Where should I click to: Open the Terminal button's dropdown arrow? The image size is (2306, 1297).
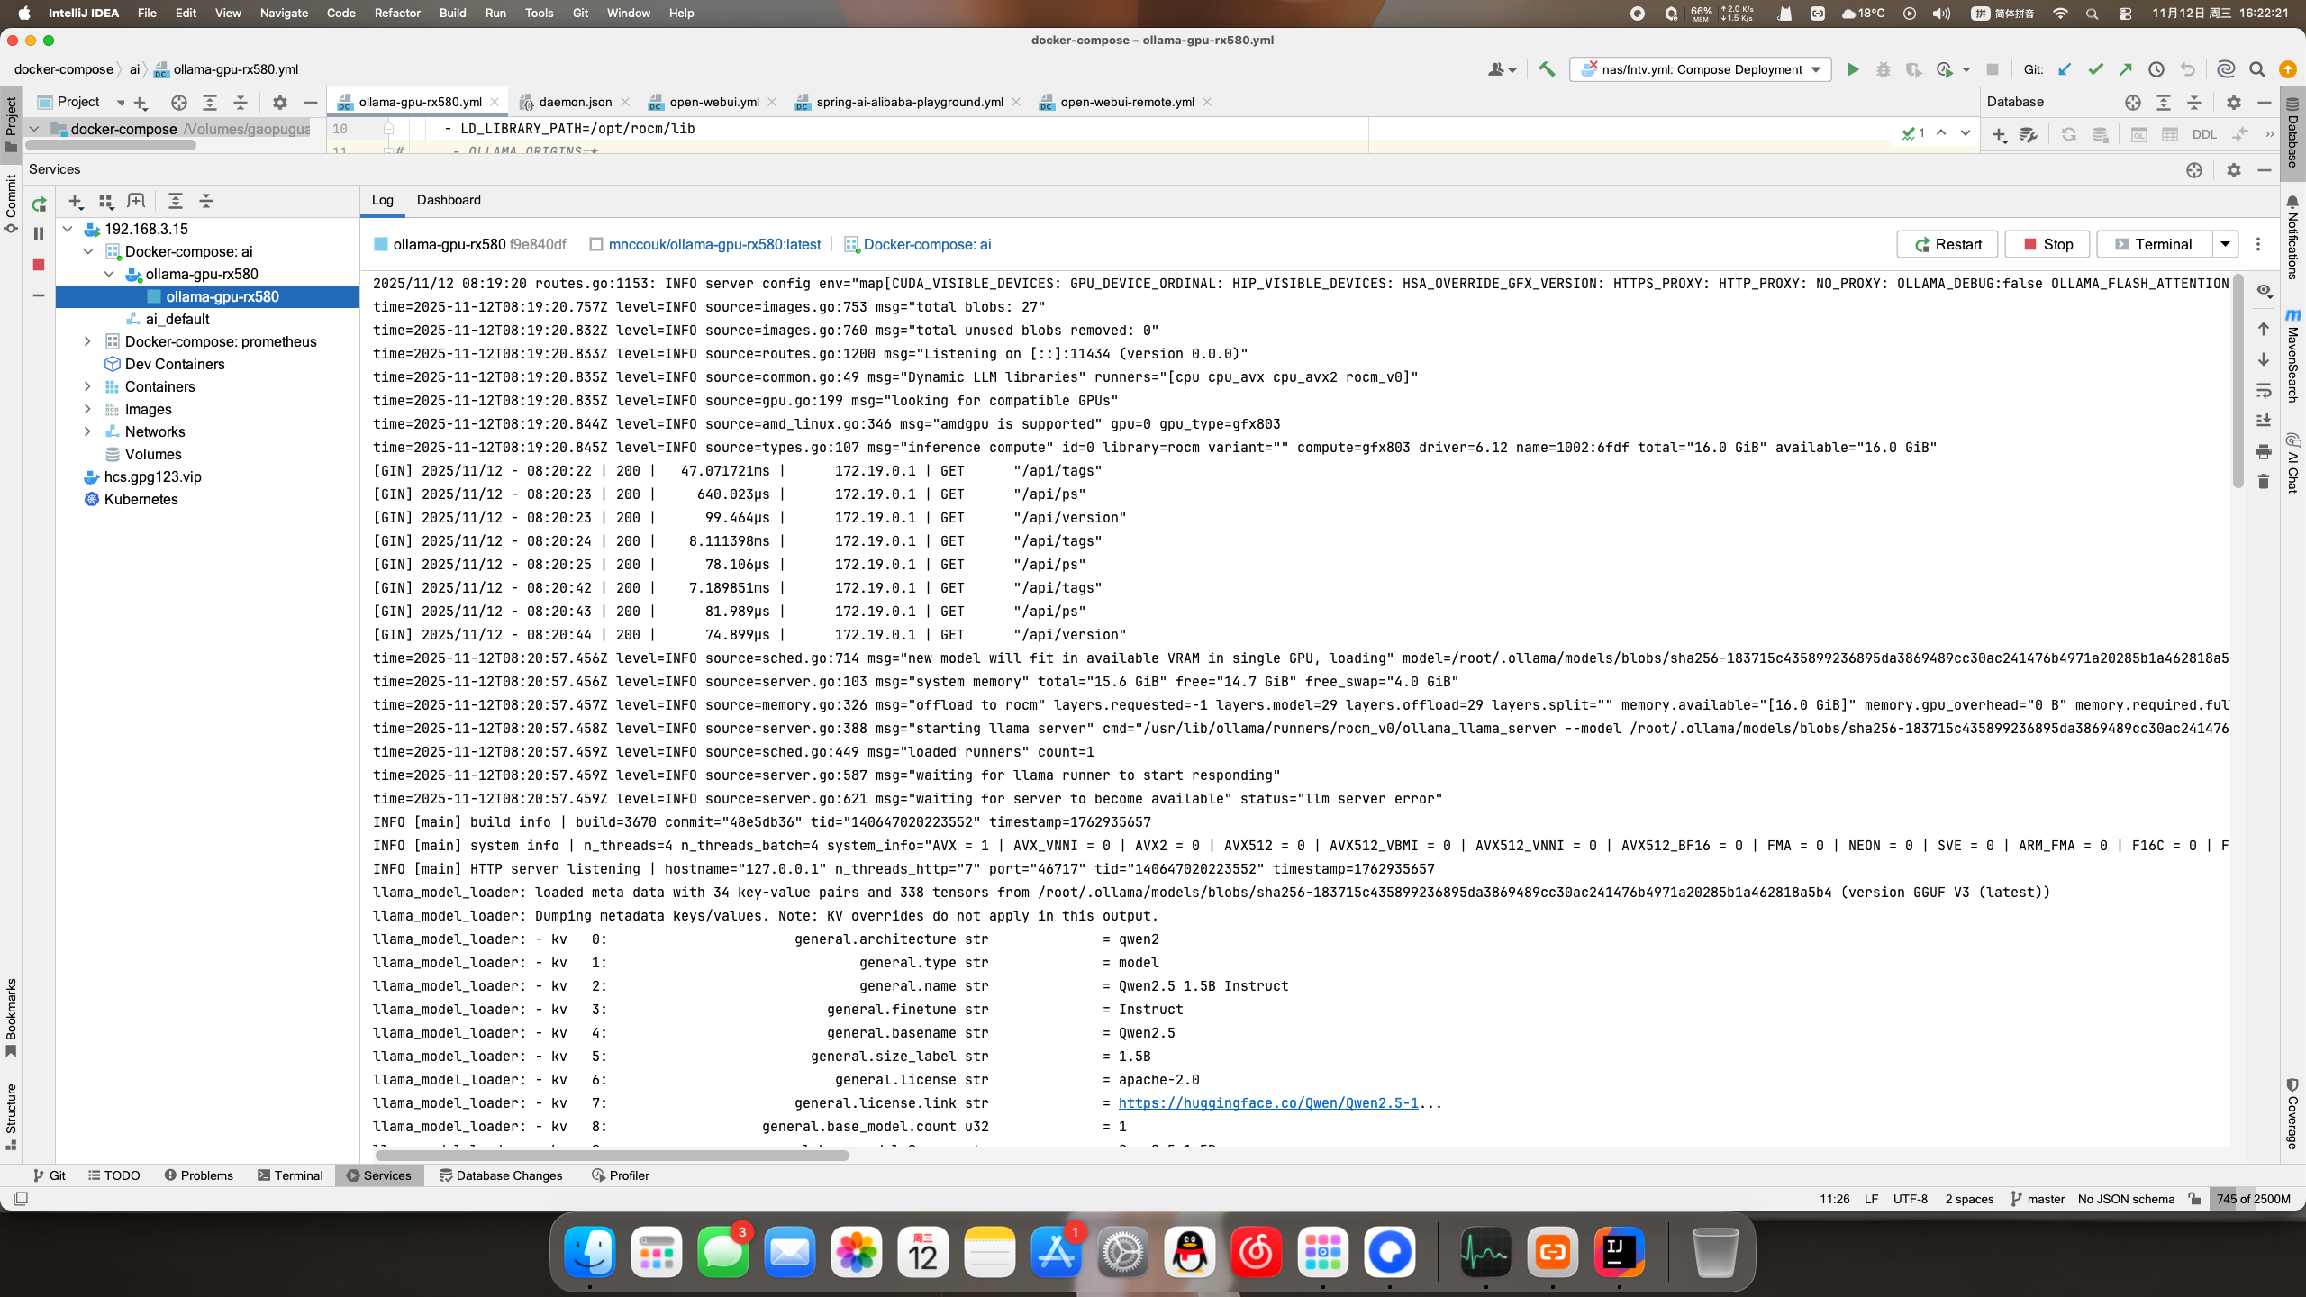click(x=2225, y=244)
